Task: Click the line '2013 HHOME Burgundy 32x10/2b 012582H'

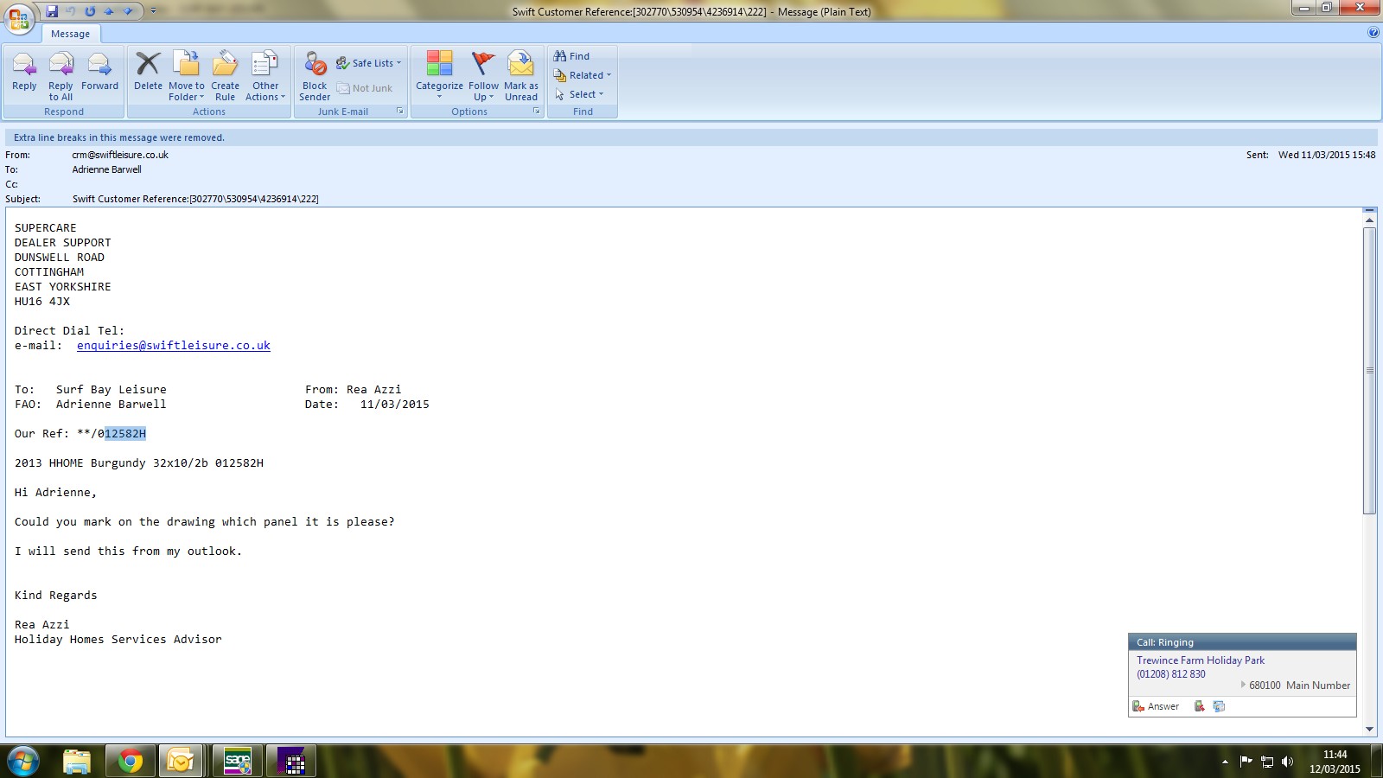Action: [x=139, y=463]
